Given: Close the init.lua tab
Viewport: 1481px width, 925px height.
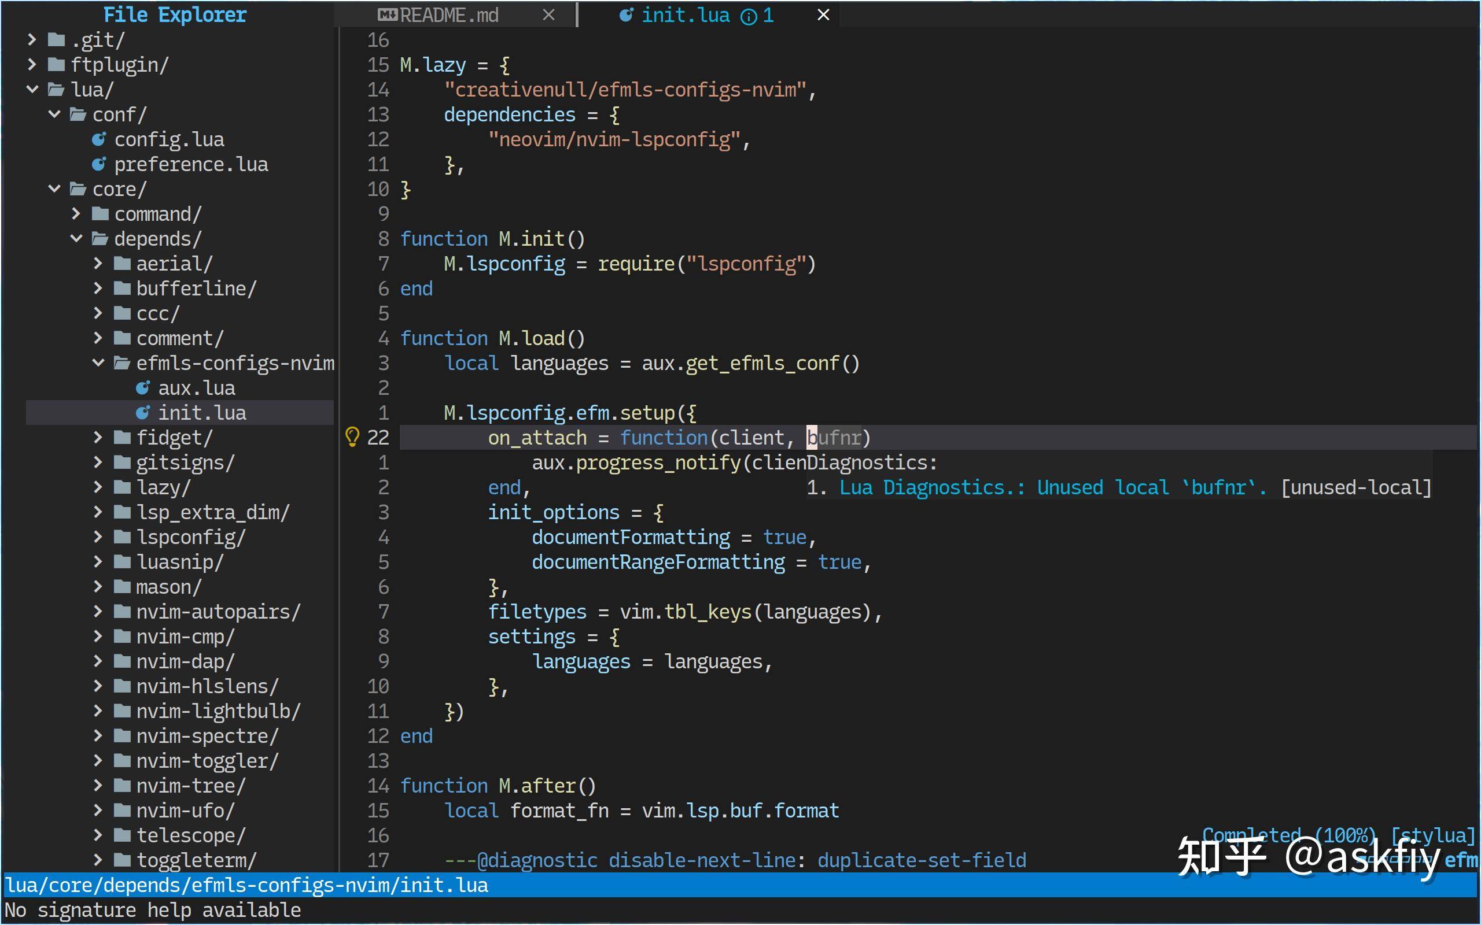Looking at the screenshot, I should coord(824,15).
